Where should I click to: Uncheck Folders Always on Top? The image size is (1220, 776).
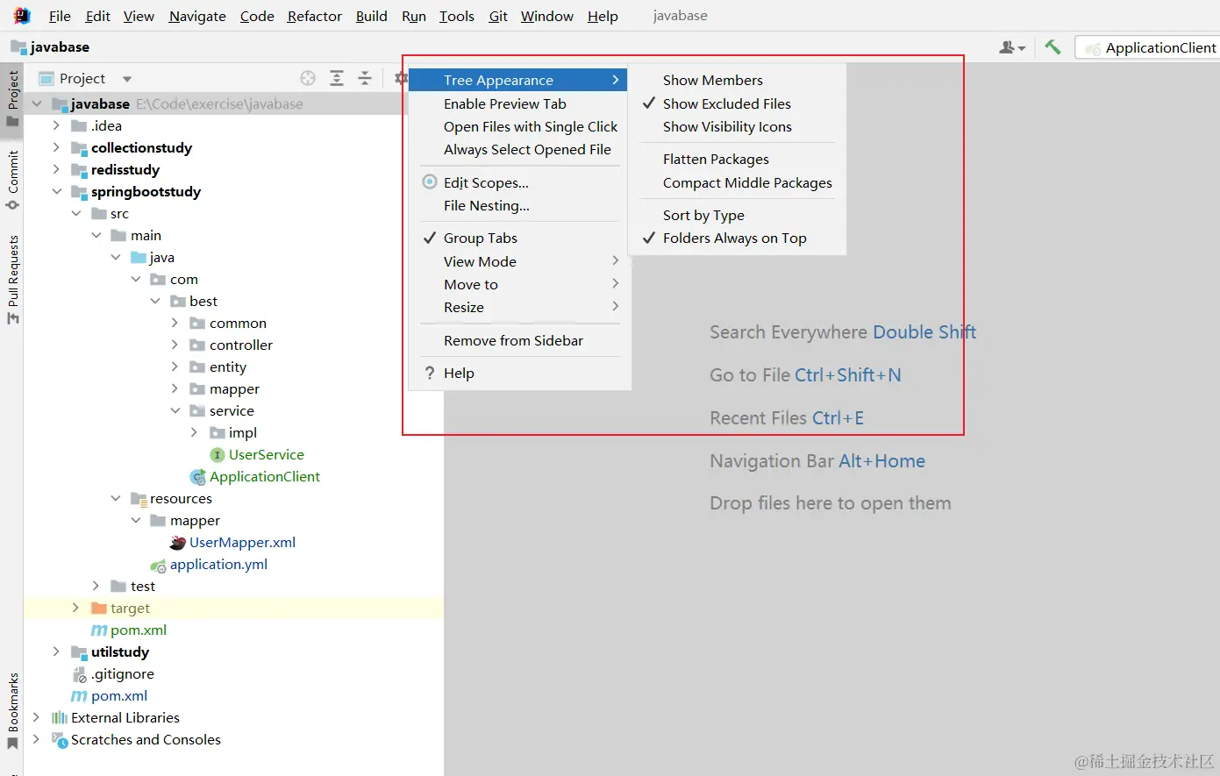[737, 238]
